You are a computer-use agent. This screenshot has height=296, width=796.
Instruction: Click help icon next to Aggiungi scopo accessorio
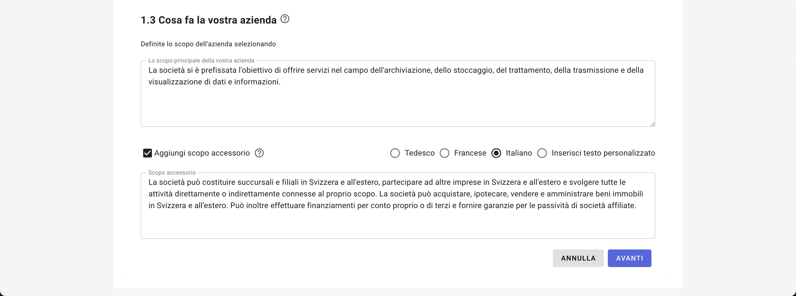pos(259,153)
